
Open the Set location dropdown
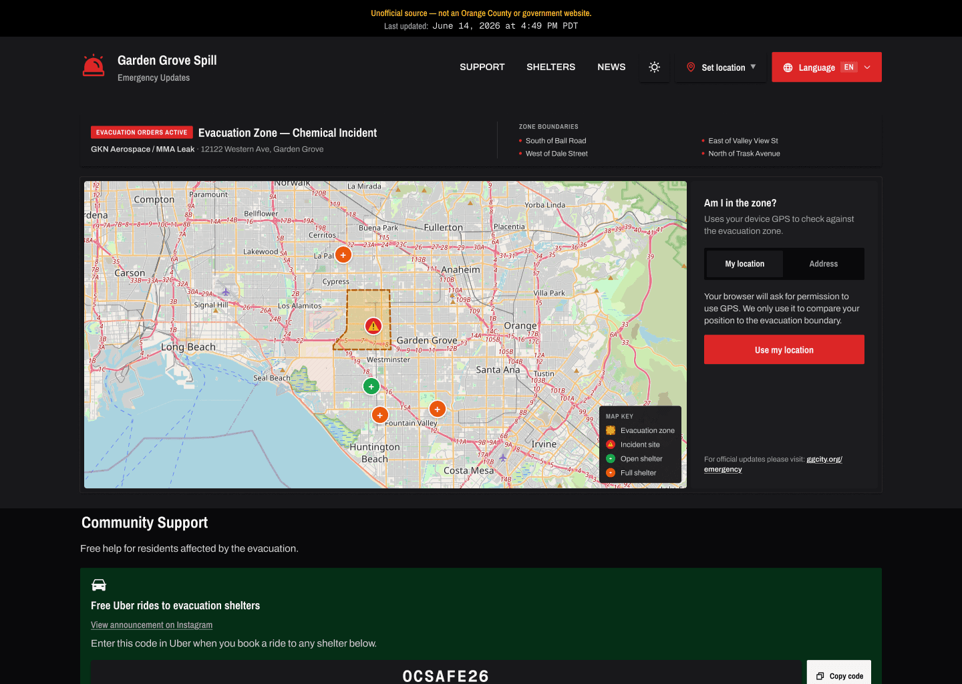click(721, 67)
